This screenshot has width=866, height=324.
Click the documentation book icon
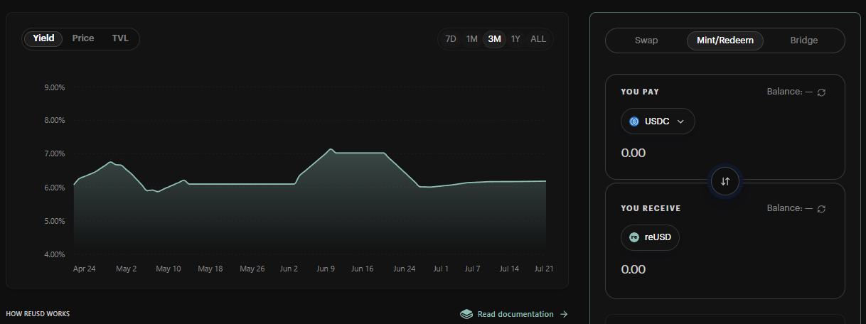pos(466,314)
